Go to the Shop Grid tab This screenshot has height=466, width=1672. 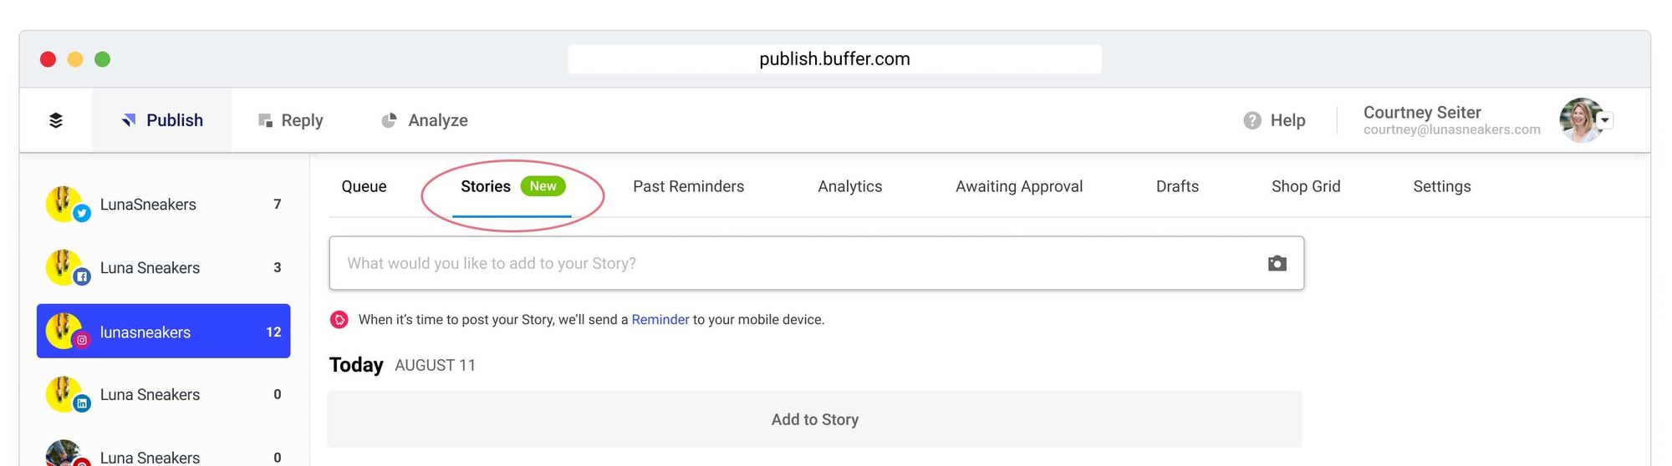click(x=1306, y=186)
